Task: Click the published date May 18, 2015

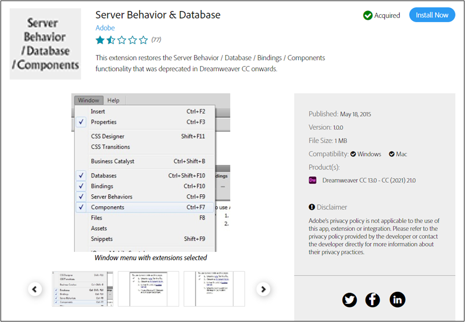Action: tap(355, 115)
